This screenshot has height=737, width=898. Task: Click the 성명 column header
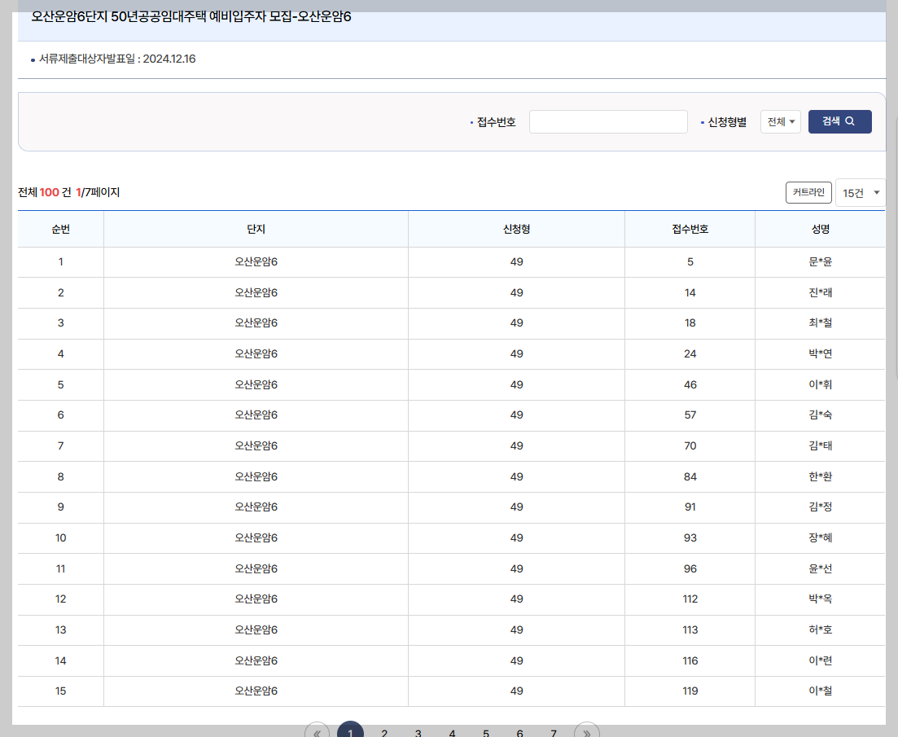tap(820, 229)
